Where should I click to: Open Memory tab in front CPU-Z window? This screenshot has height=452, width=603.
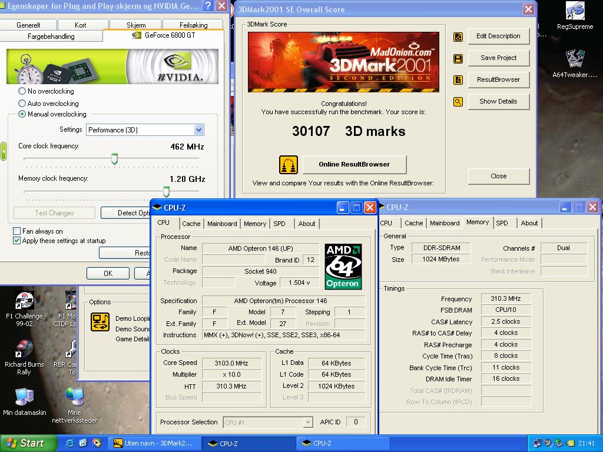(x=254, y=224)
